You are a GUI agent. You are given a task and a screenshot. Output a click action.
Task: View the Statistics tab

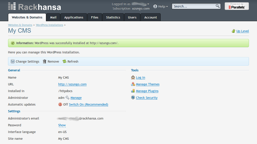click(x=113, y=17)
